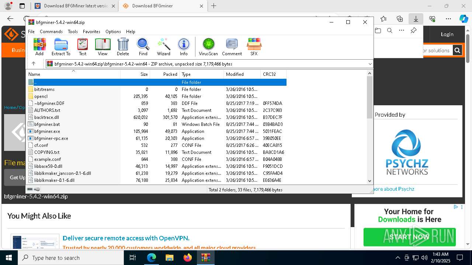Open the Commands menu
472x265 pixels.
coord(51,32)
